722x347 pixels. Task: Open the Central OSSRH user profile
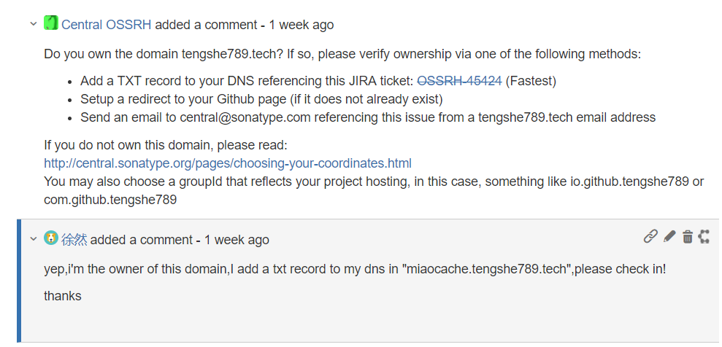pos(107,25)
